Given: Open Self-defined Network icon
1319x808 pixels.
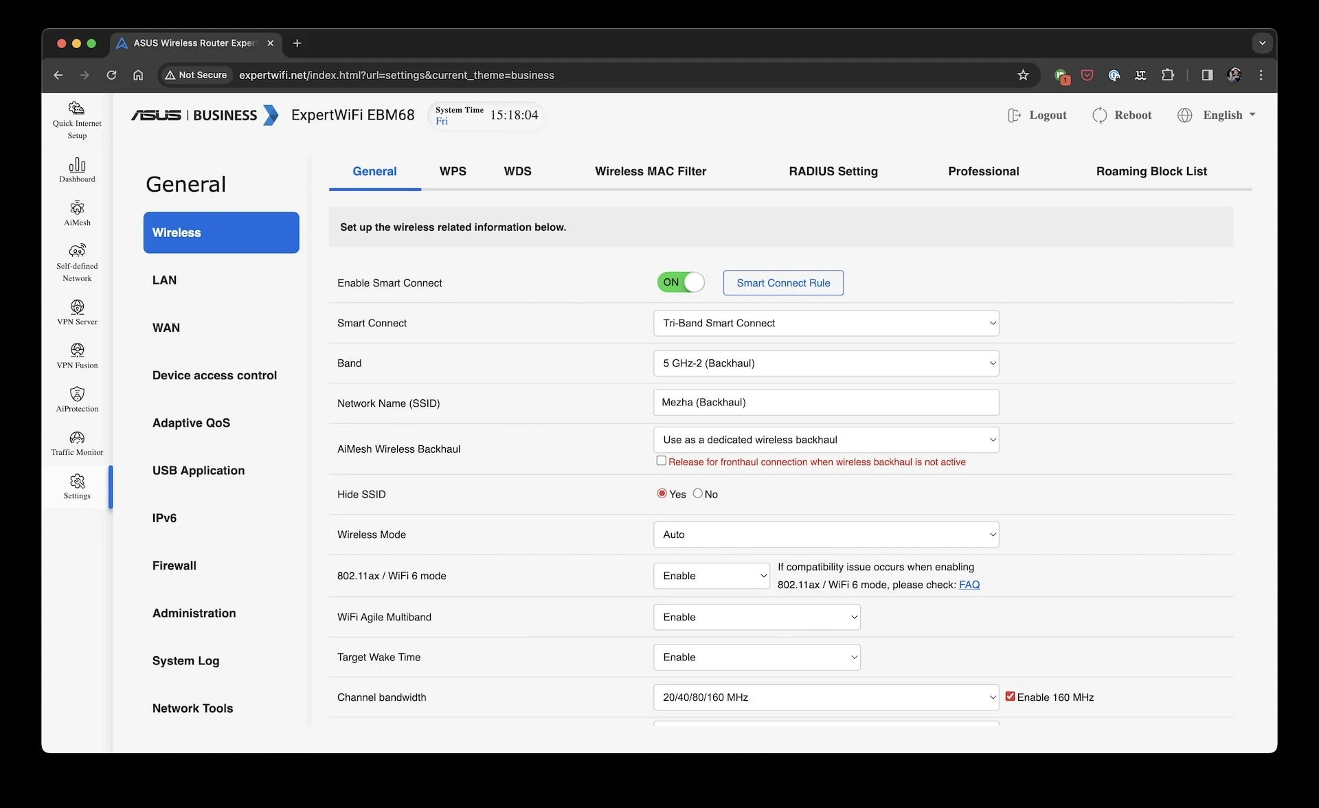Looking at the screenshot, I should (77, 263).
